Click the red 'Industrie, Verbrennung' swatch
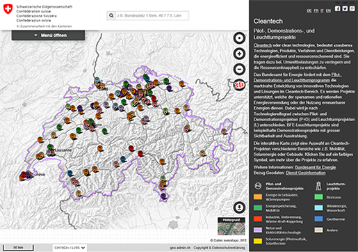Viewport: 358px width, 252px height. pos(258,219)
